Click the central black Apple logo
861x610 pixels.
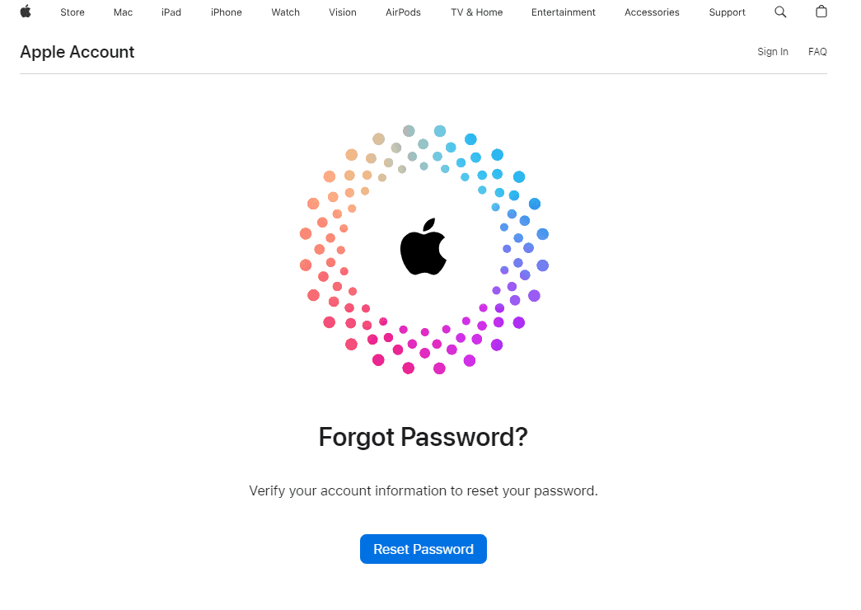(423, 246)
